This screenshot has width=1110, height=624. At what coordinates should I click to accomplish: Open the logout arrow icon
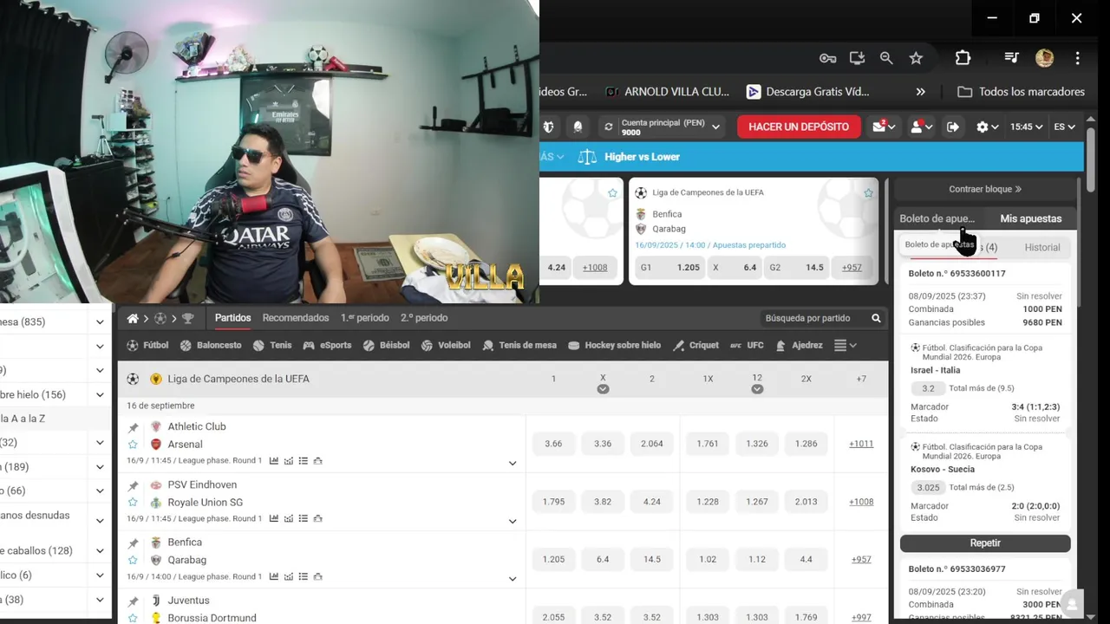click(952, 127)
